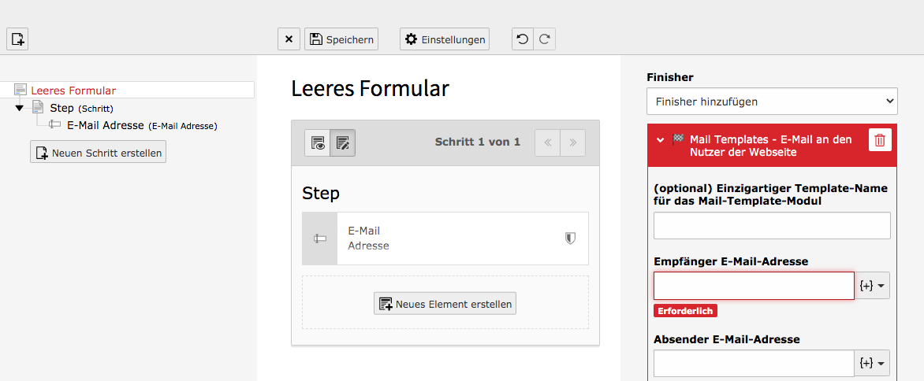The width and height of the screenshot is (924, 381).
Task: Go to previous step arrow
Action: point(547,142)
